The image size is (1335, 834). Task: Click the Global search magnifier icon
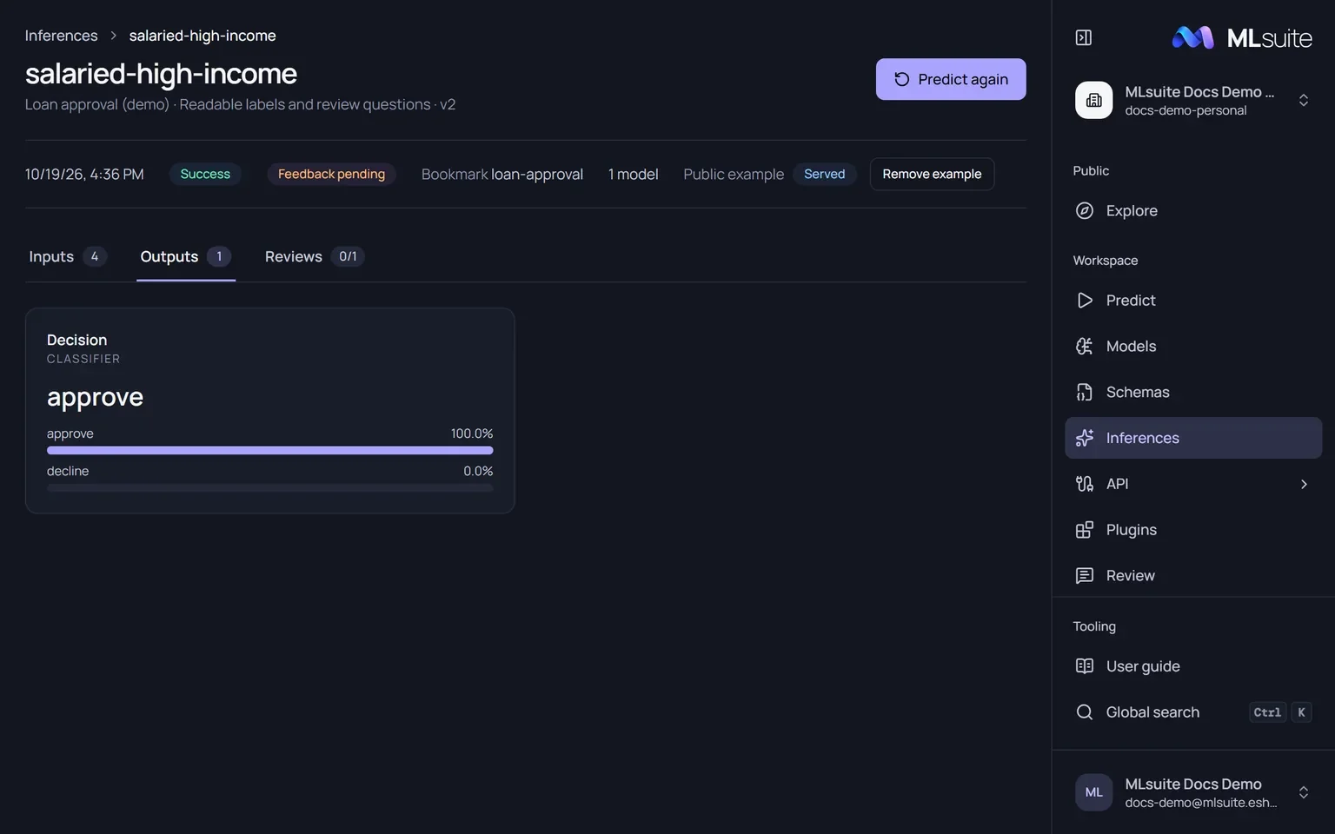1085,712
